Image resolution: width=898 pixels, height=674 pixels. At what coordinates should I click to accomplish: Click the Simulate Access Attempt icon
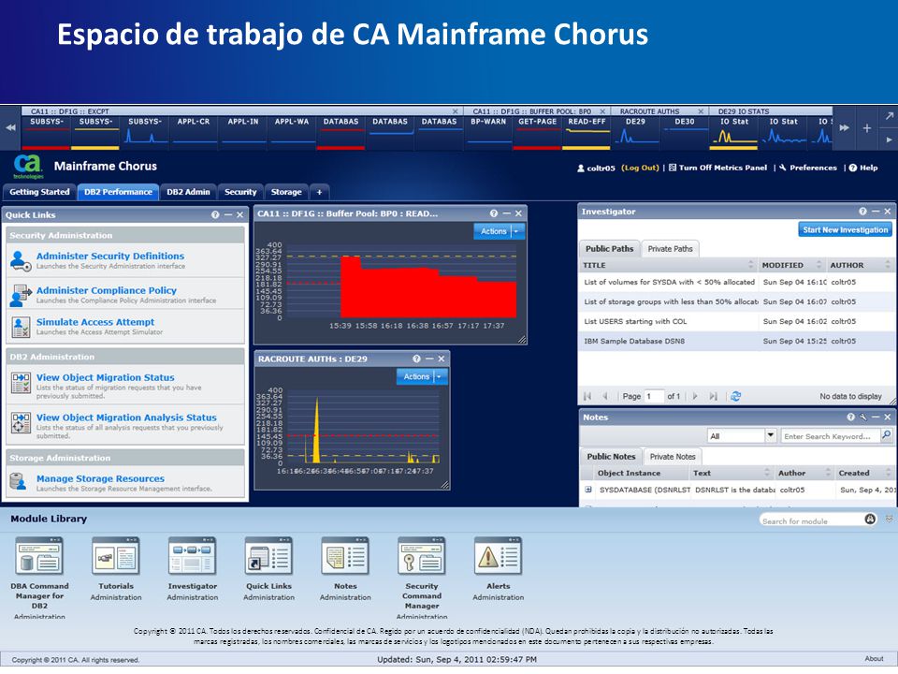[x=20, y=327]
